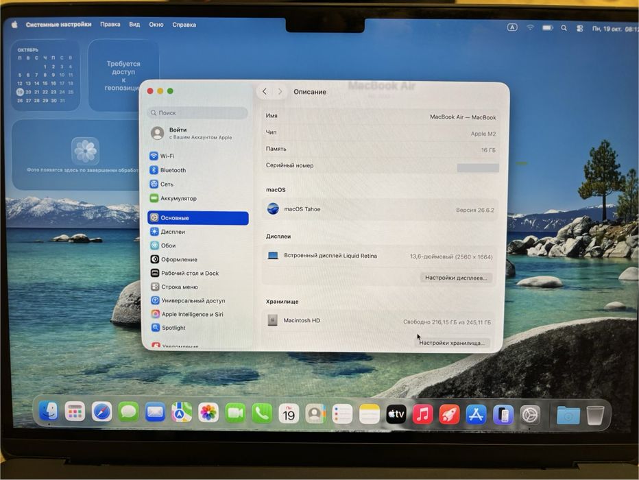Open Reminders app in the Dock
639x480 pixels.
(342, 414)
